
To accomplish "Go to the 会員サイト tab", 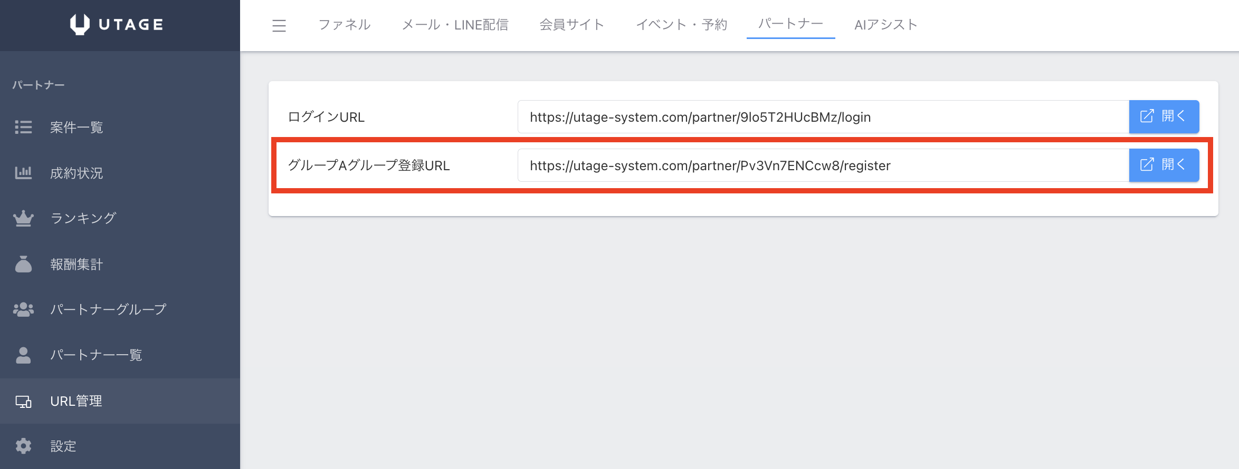I will tap(572, 25).
